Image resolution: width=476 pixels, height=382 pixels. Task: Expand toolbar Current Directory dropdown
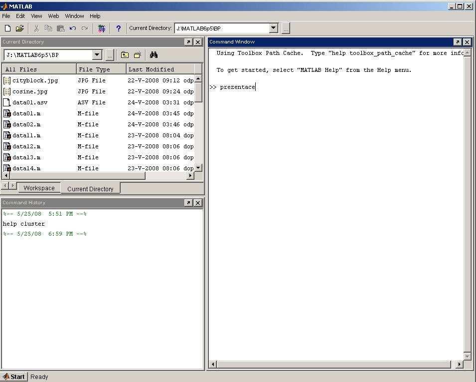click(x=274, y=28)
